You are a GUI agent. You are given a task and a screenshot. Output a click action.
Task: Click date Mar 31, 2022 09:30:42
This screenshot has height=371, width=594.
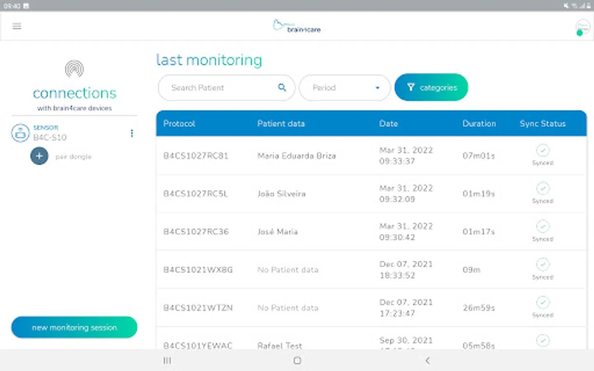click(406, 232)
